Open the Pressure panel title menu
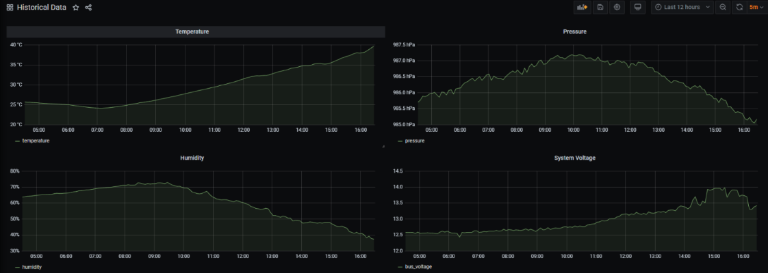The height and width of the screenshot is (273, 768). pyautogui.click(x=575, y=32)
